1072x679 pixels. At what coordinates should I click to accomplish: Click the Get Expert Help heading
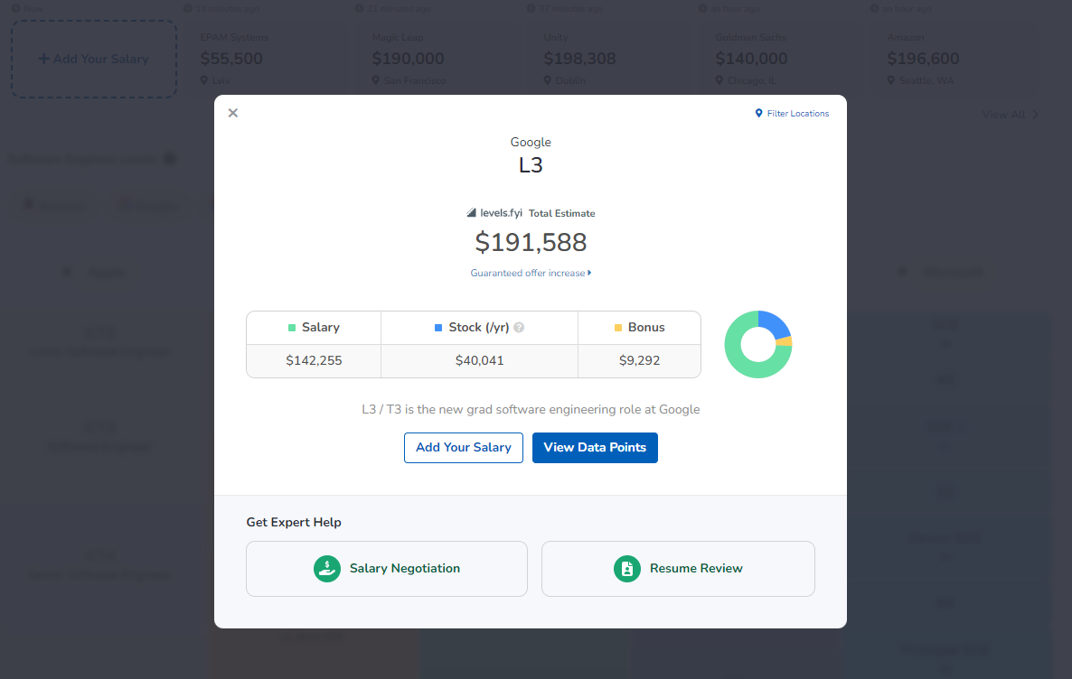(294, 522)
